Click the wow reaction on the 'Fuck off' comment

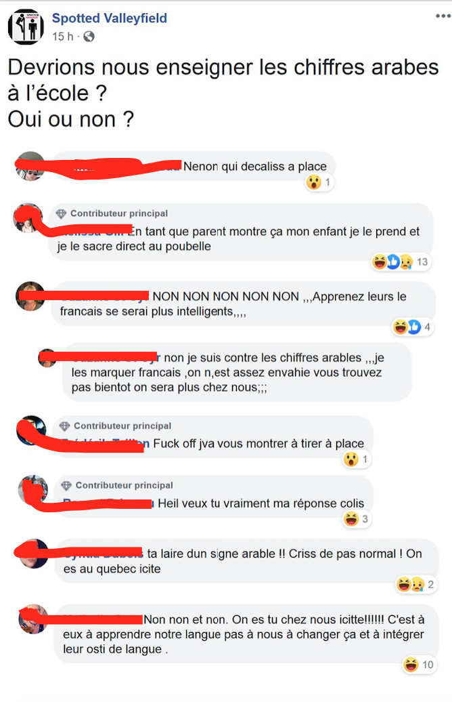click(351, 459)
